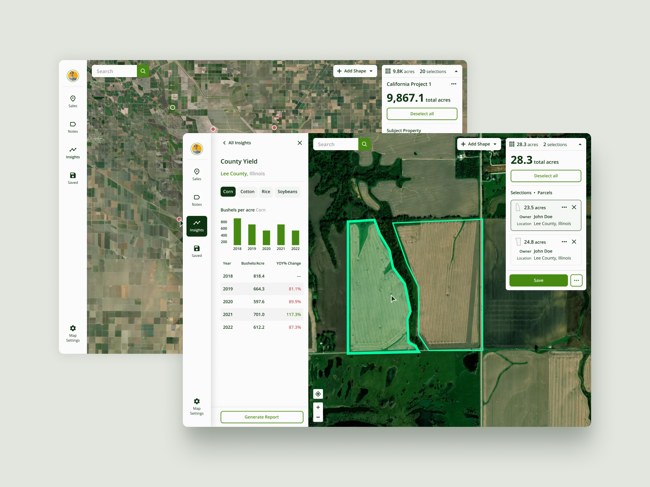Open the Sales panel from the sidebar
Image resolution: width=650 pixels, height=487 pixels.
point(197,175)
